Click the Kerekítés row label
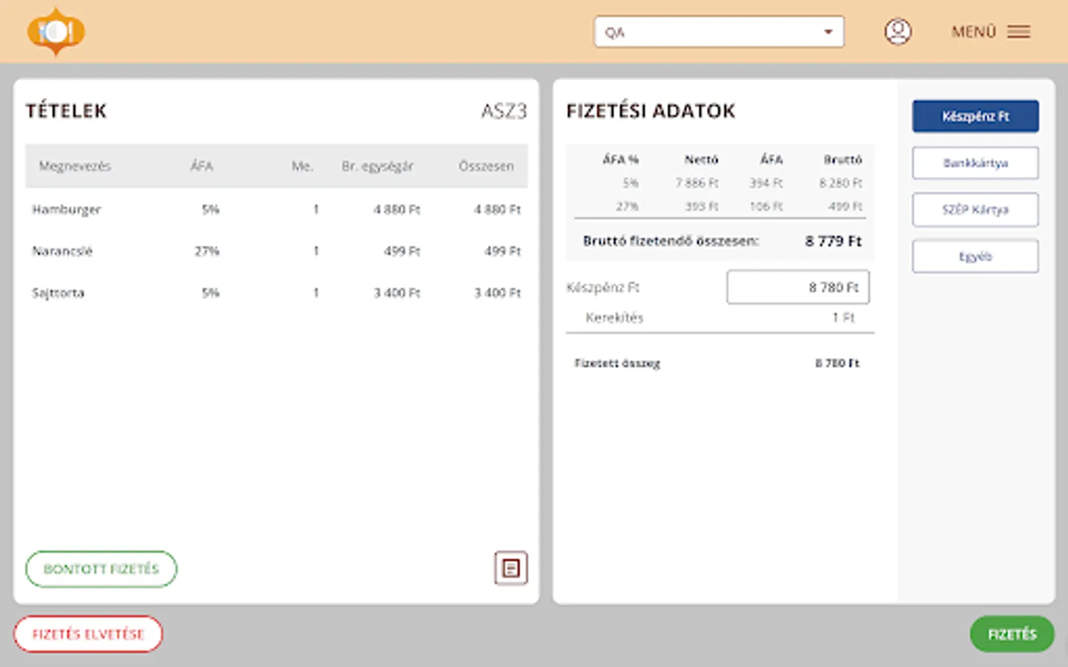 615,318
